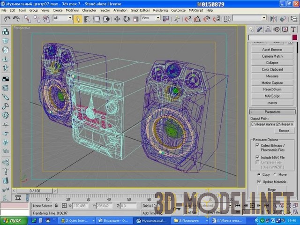The image size is (300, 225).
Task: Open the selection filter 'All' dropdown
Action: tap(62, 18)
